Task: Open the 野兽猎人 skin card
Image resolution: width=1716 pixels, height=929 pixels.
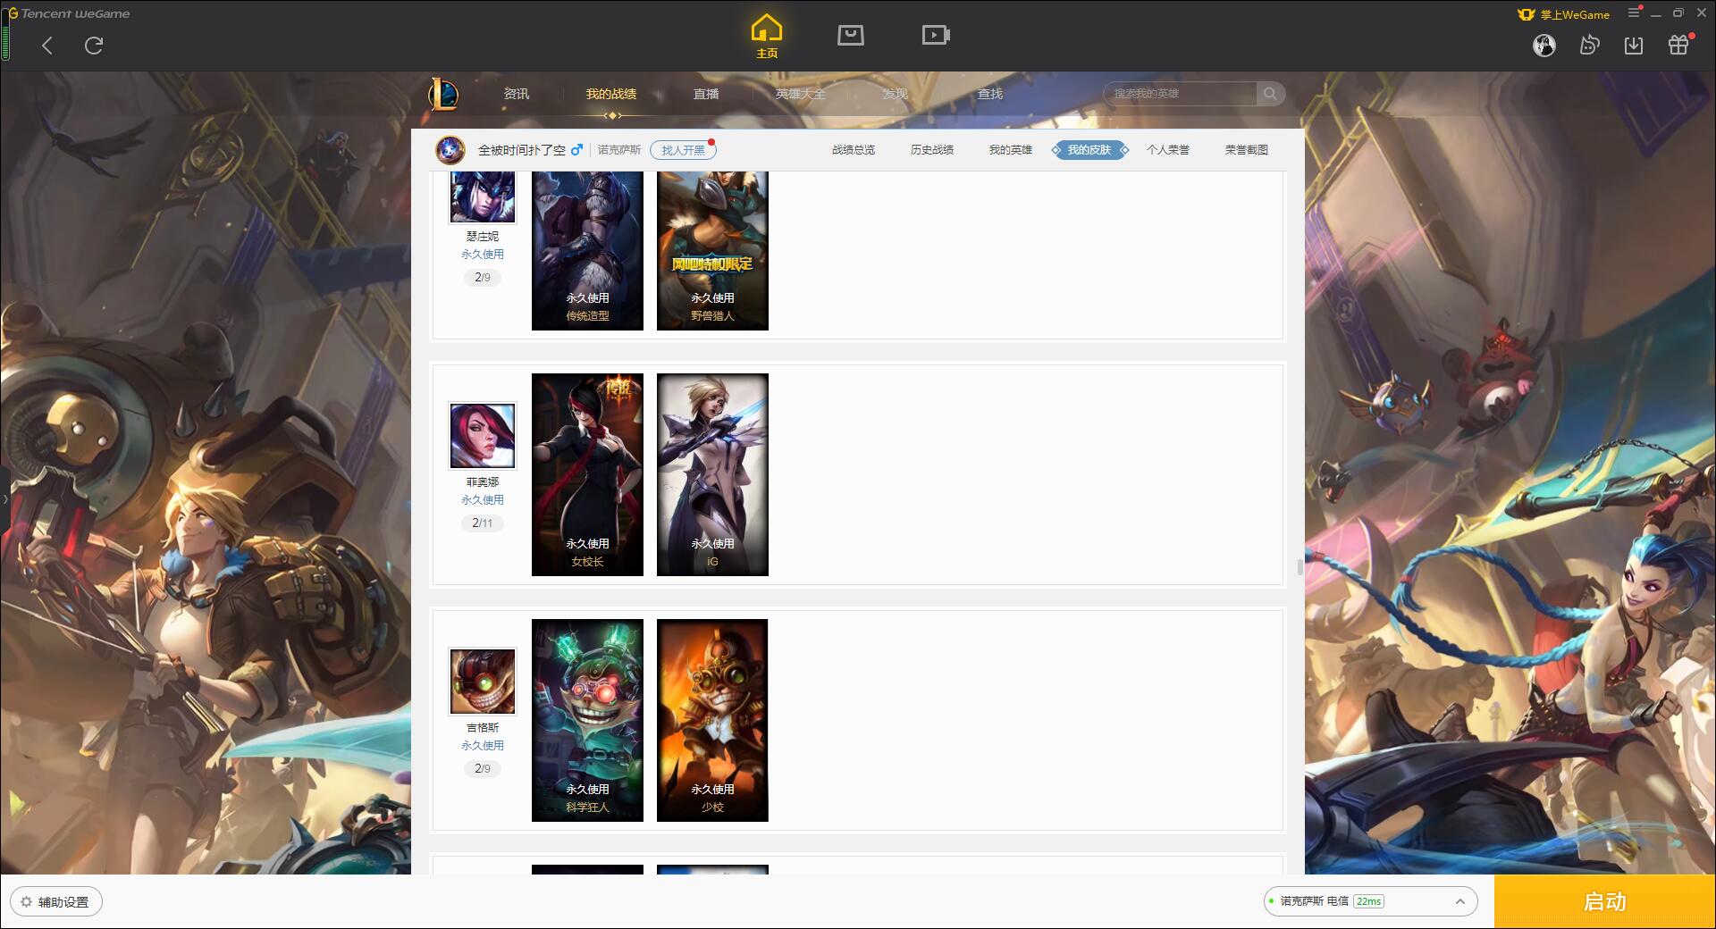Action: [712, 251]
